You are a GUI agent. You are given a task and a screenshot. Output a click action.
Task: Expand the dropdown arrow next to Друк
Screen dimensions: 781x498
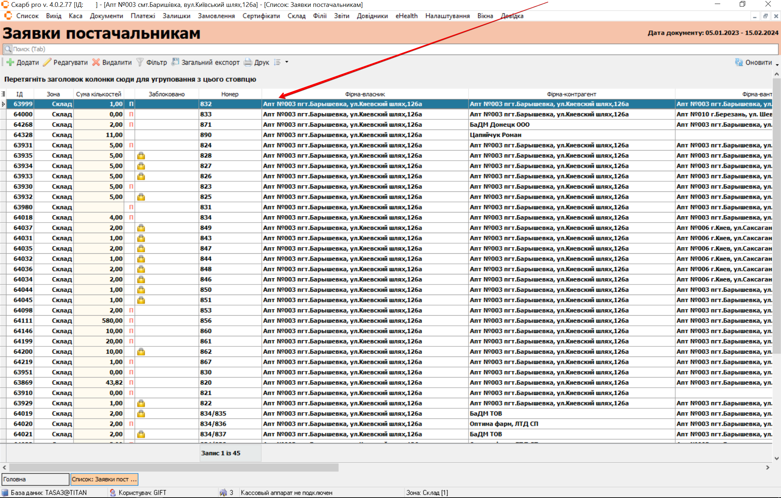point(287,62)
